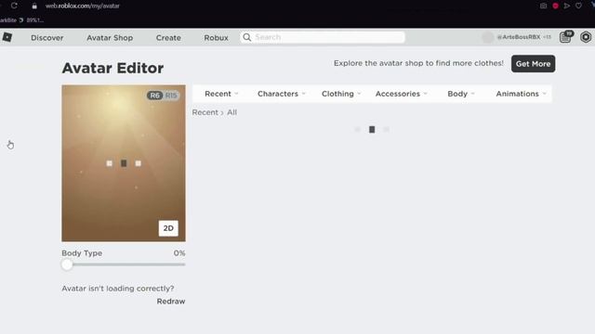Click the avatar preview thumbnail
The width and height of the screenshot is (595, 334).
coord(124,163)
